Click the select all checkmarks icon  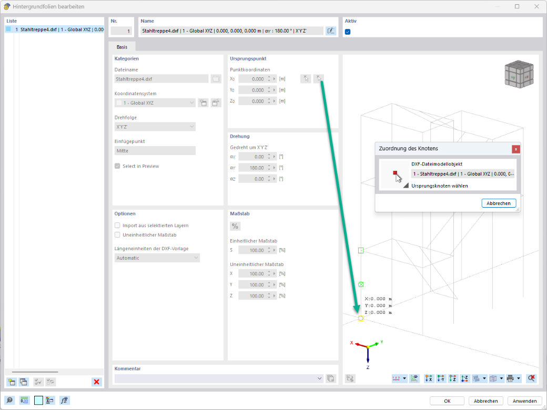[38, 382]
